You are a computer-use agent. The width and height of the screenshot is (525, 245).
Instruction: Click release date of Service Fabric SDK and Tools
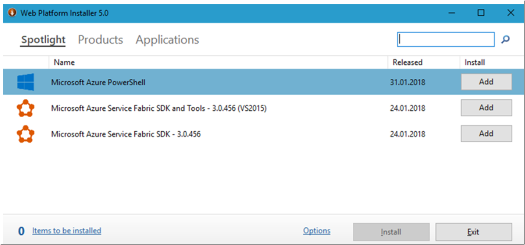click(407, 108)
